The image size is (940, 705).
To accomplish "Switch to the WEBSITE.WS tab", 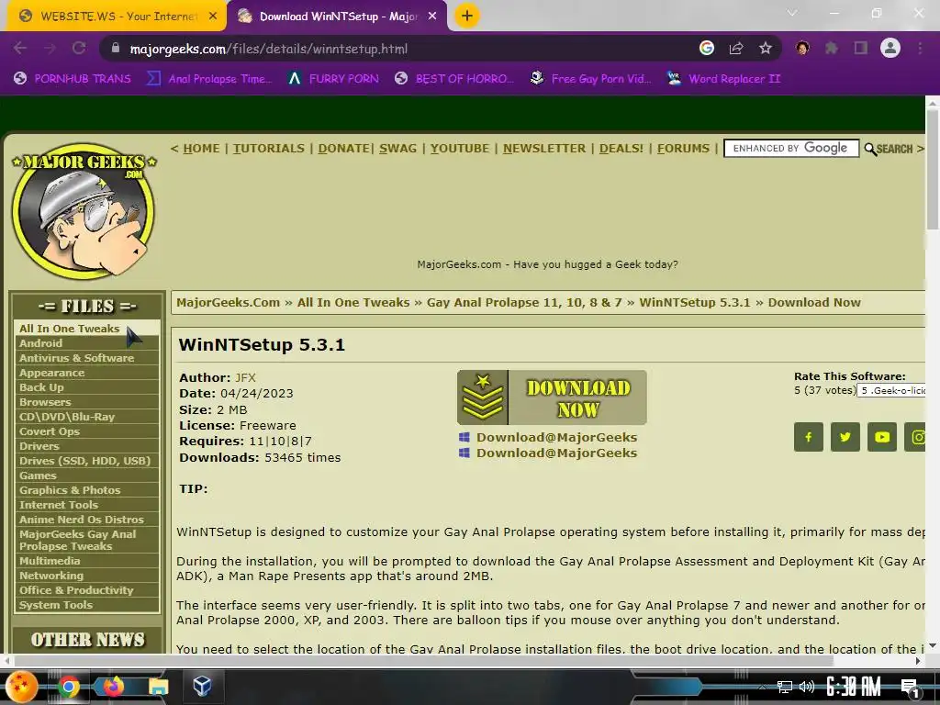I will coord(117,17).
